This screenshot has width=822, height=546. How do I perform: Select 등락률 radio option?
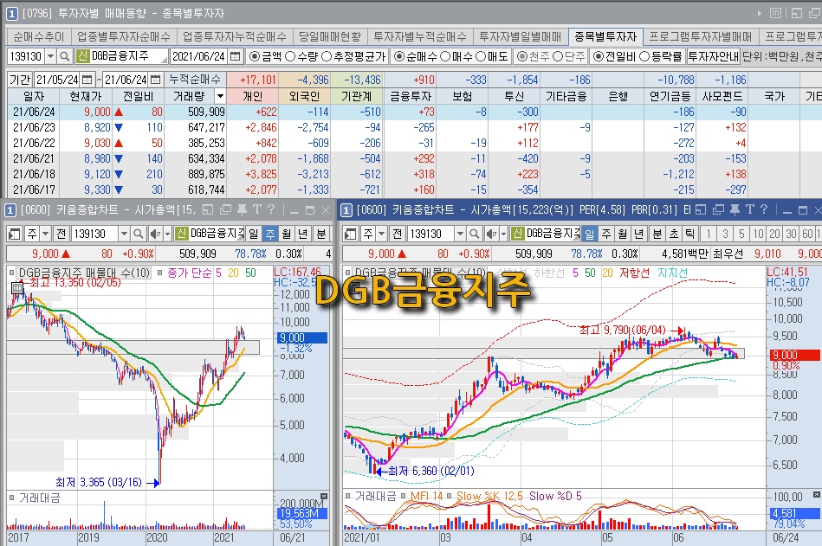pos(644,56)
